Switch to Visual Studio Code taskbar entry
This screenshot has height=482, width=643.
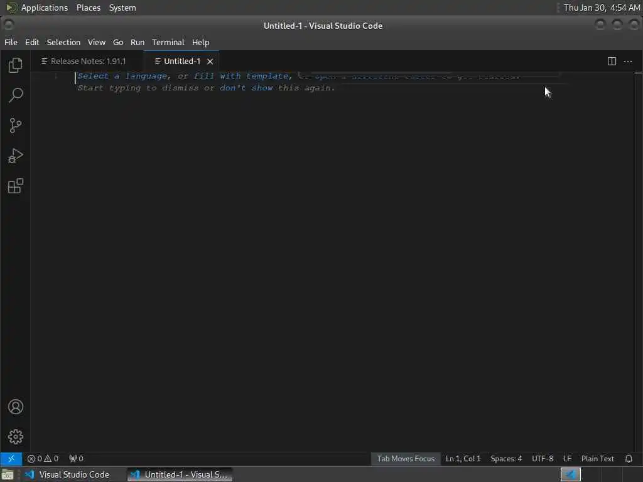[x=68, y=474]
